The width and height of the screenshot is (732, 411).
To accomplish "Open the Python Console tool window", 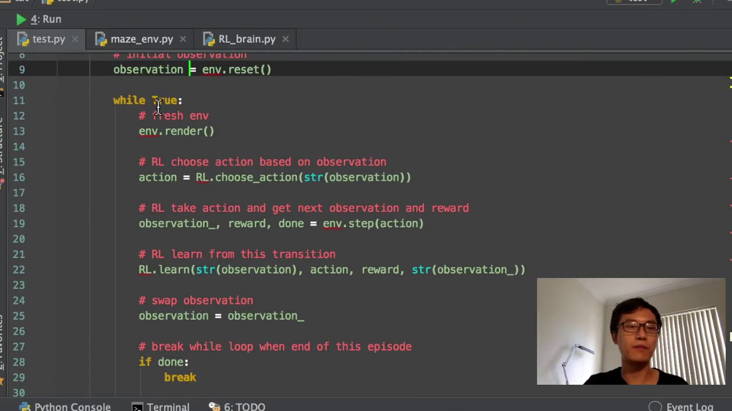I will click(65, 406).
